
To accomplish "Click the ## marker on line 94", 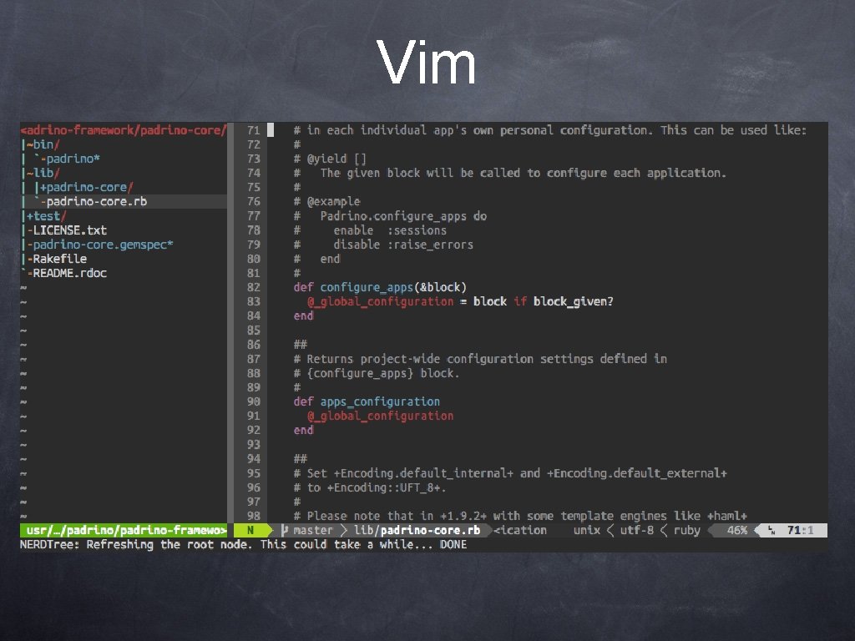I will [300, 459].
